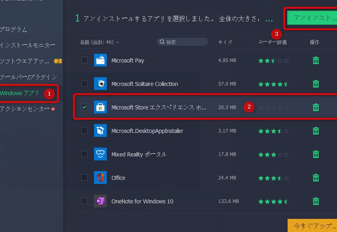Click Microsoft Solitaire Collection star rating
This screenshot has width=337, height=232.
[273, 84]
